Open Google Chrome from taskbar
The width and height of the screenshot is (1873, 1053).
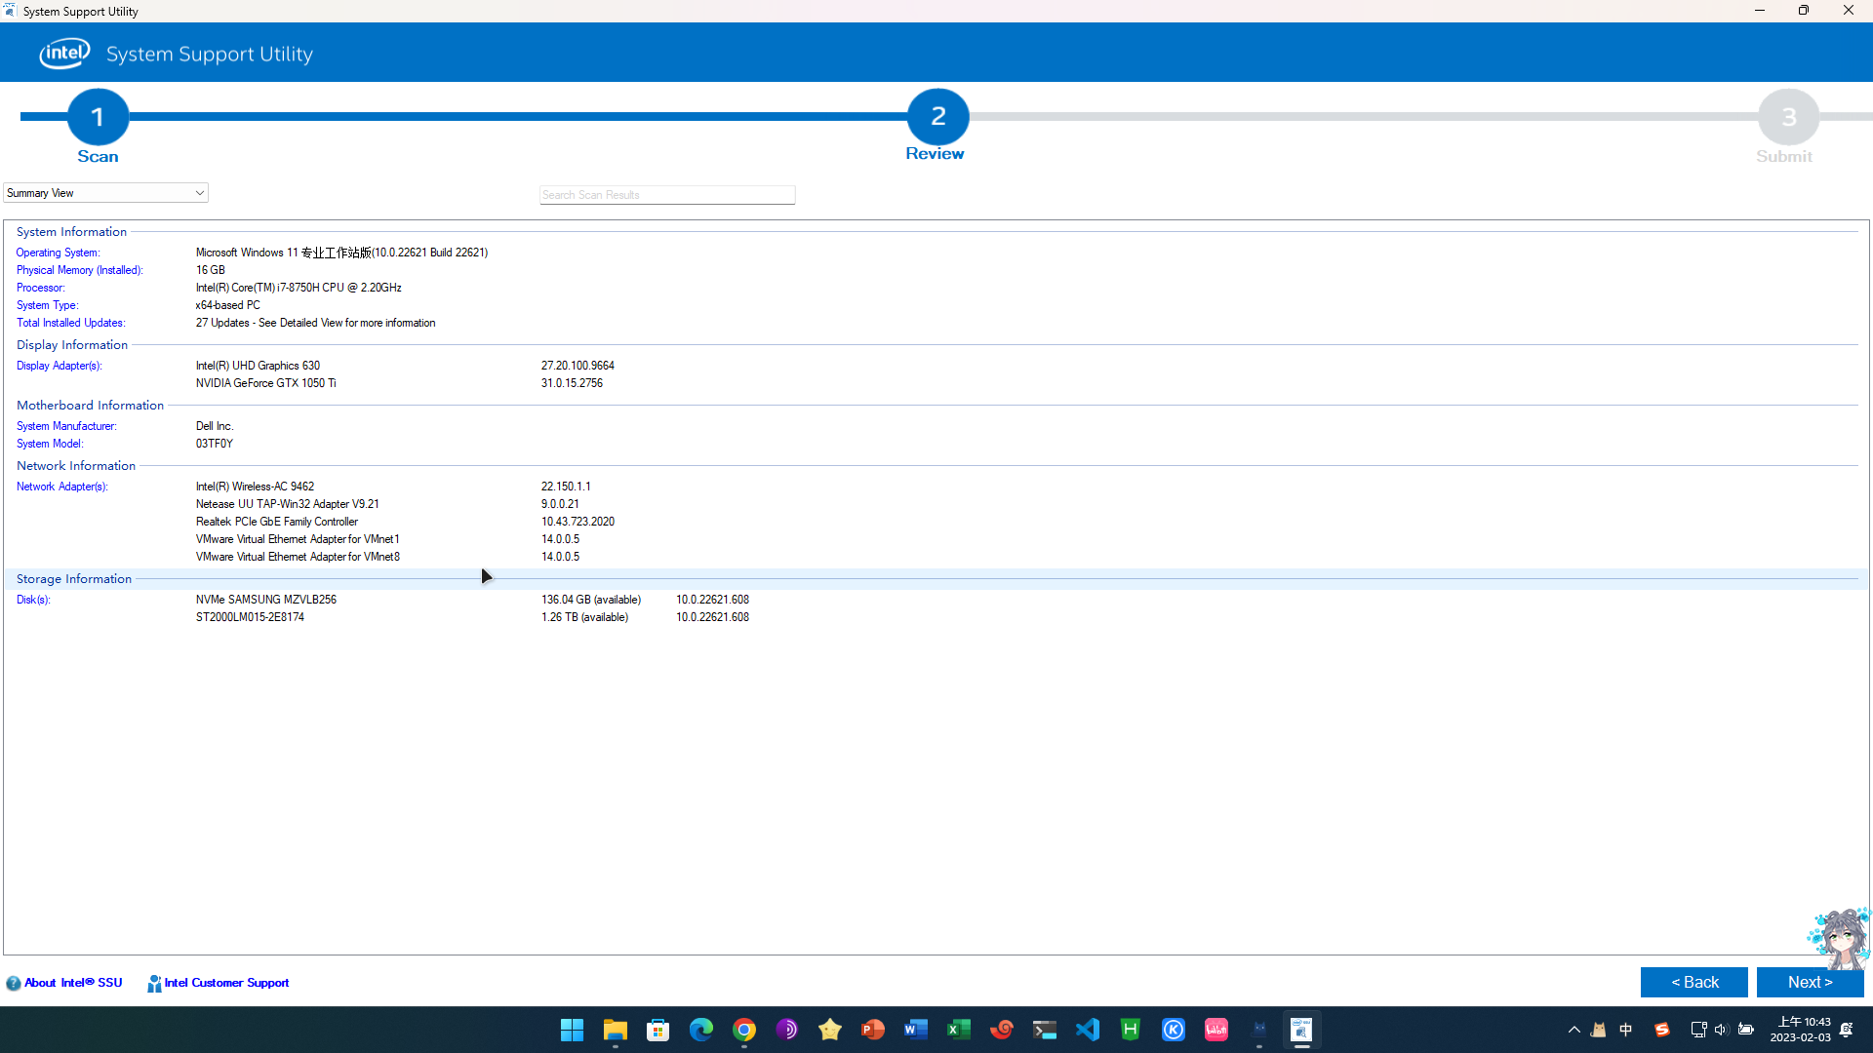[743, 1030]
